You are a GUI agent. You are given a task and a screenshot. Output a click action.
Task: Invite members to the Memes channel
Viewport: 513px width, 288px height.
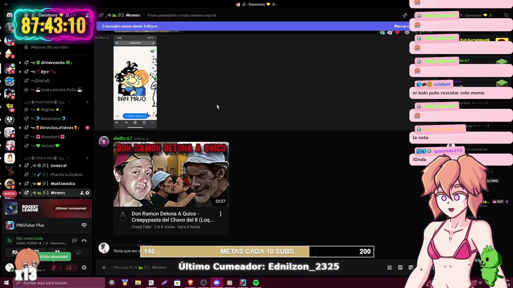coord(82,193)
